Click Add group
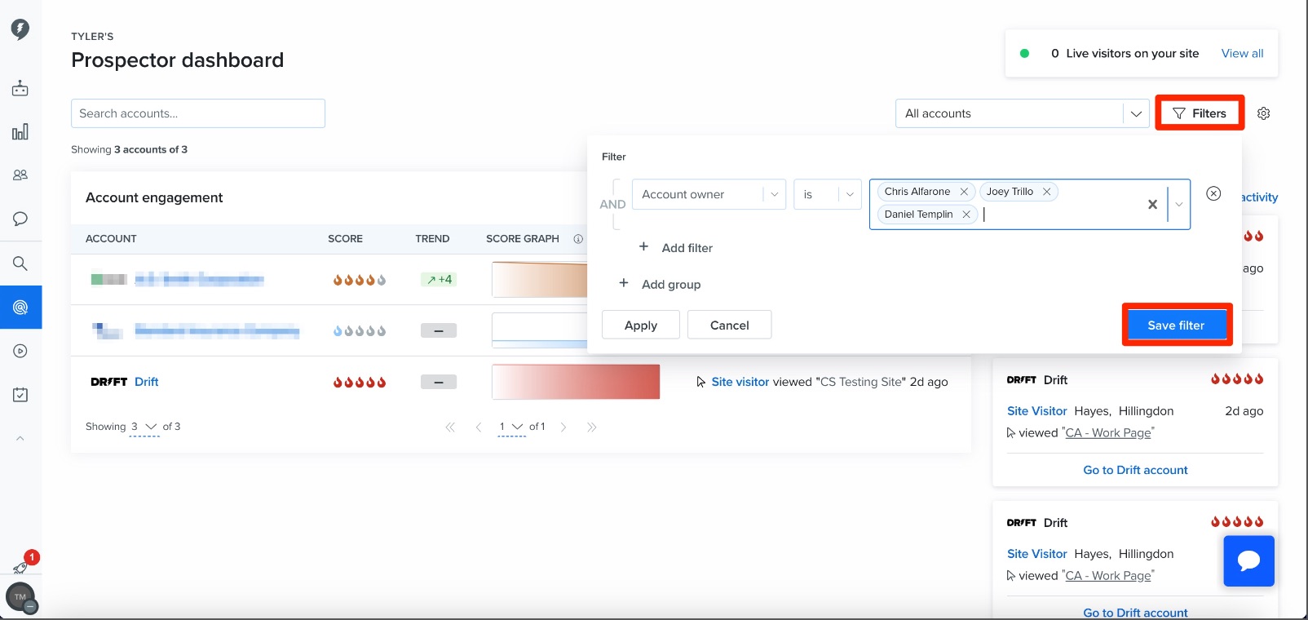This screenshot has height=620, width=1308. 660,284
